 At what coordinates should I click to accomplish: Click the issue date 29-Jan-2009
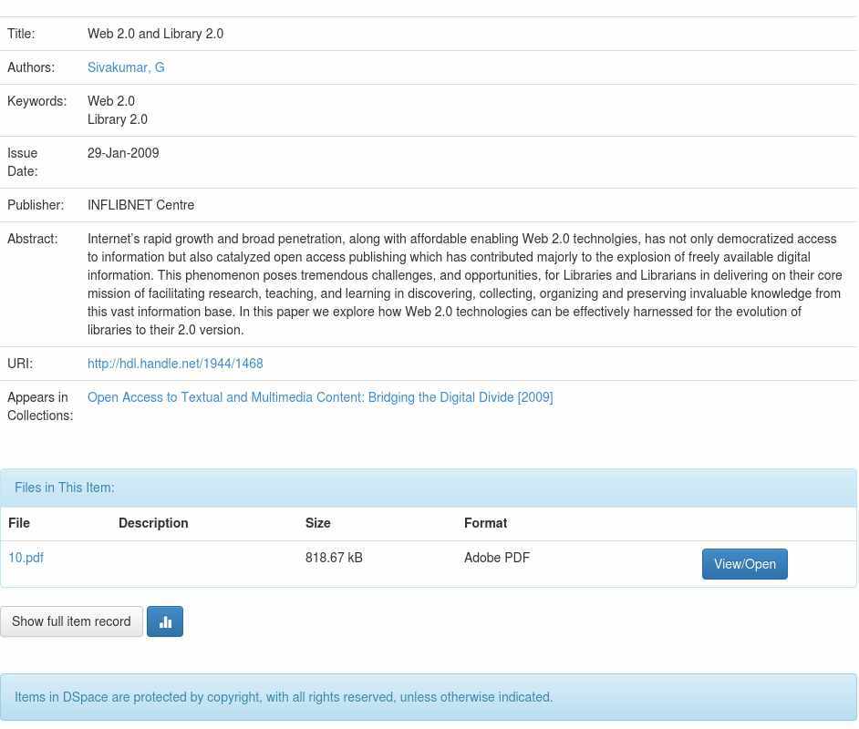(x=123, y=153)
